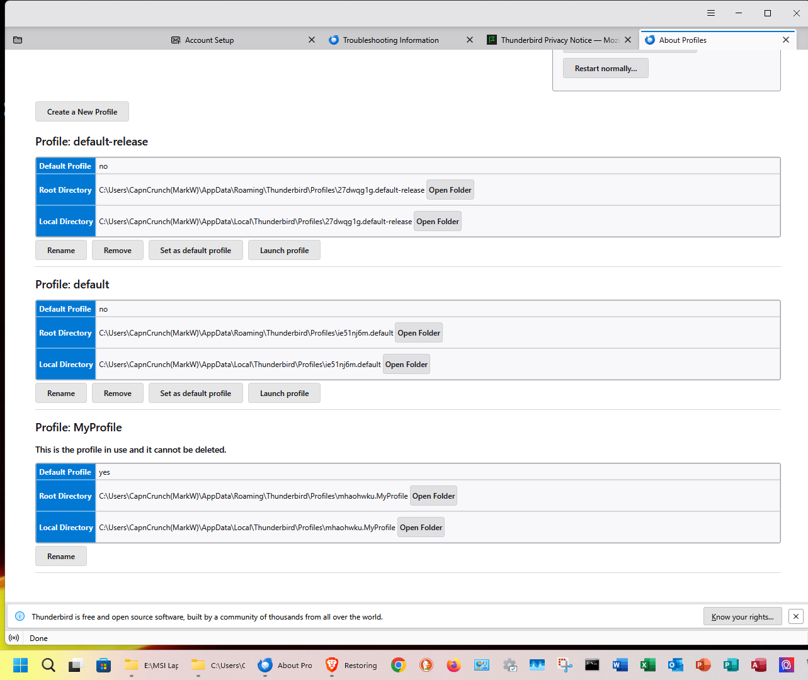Open the Thunderbird hamburger app menu
Screen dimensions: 808x680
coord(711,13)
